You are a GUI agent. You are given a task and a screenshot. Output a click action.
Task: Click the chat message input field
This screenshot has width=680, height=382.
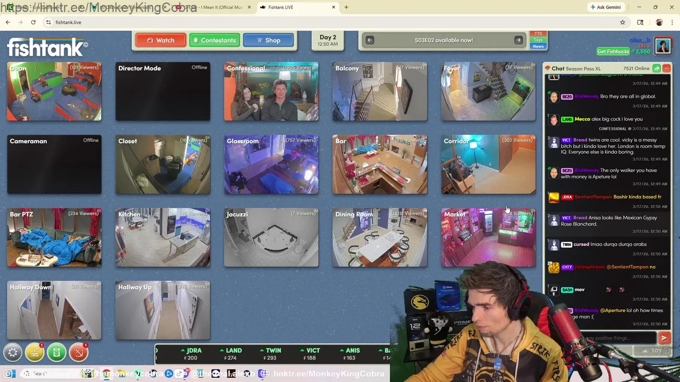pyautogui.click(x=617, y=338)
